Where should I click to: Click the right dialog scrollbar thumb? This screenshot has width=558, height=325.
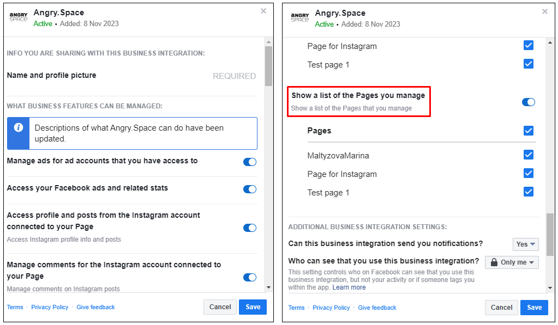coord(550,235)
